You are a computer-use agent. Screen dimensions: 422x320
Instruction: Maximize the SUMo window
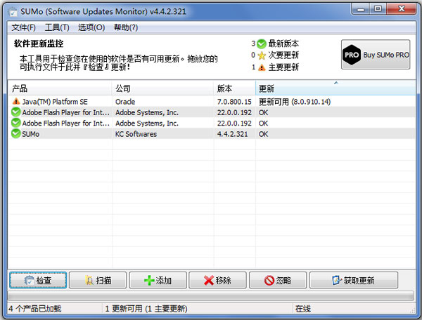(x=378, y=9)
